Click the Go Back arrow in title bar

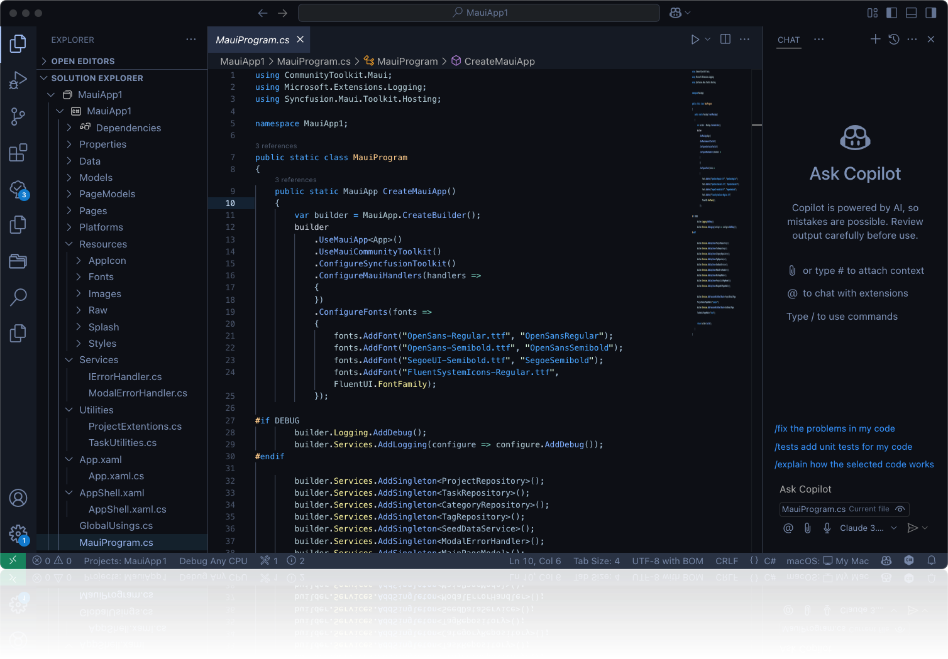263,13
